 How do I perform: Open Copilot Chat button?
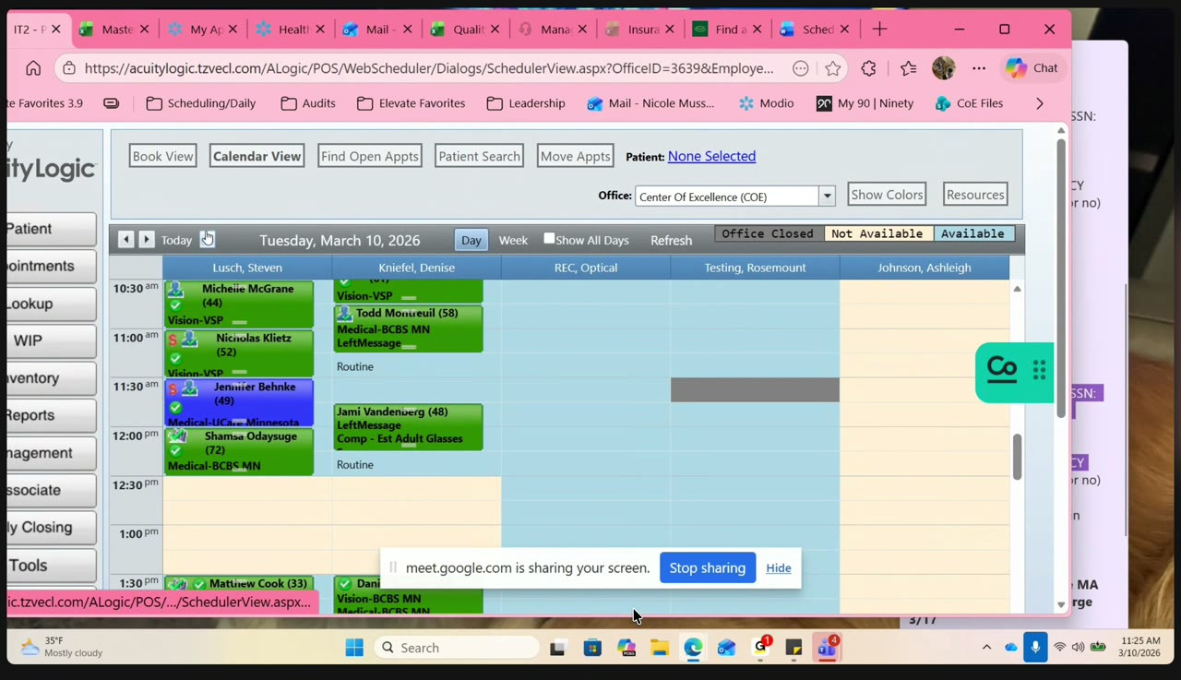1032,68
